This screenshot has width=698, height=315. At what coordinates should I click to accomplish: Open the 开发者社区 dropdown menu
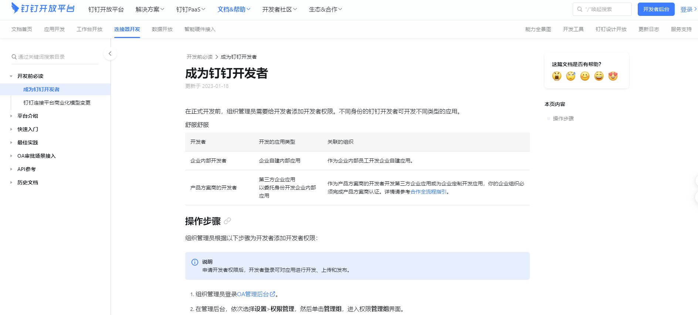pyautogui.click(x=279, y=9)
